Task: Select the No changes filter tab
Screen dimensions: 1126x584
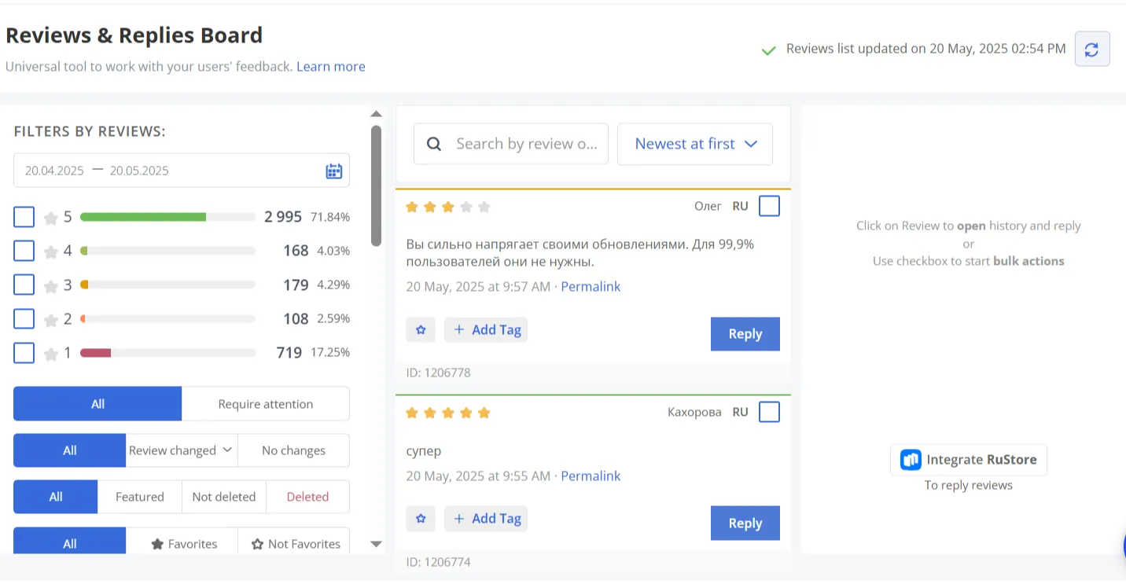Action: pos(293,450)
